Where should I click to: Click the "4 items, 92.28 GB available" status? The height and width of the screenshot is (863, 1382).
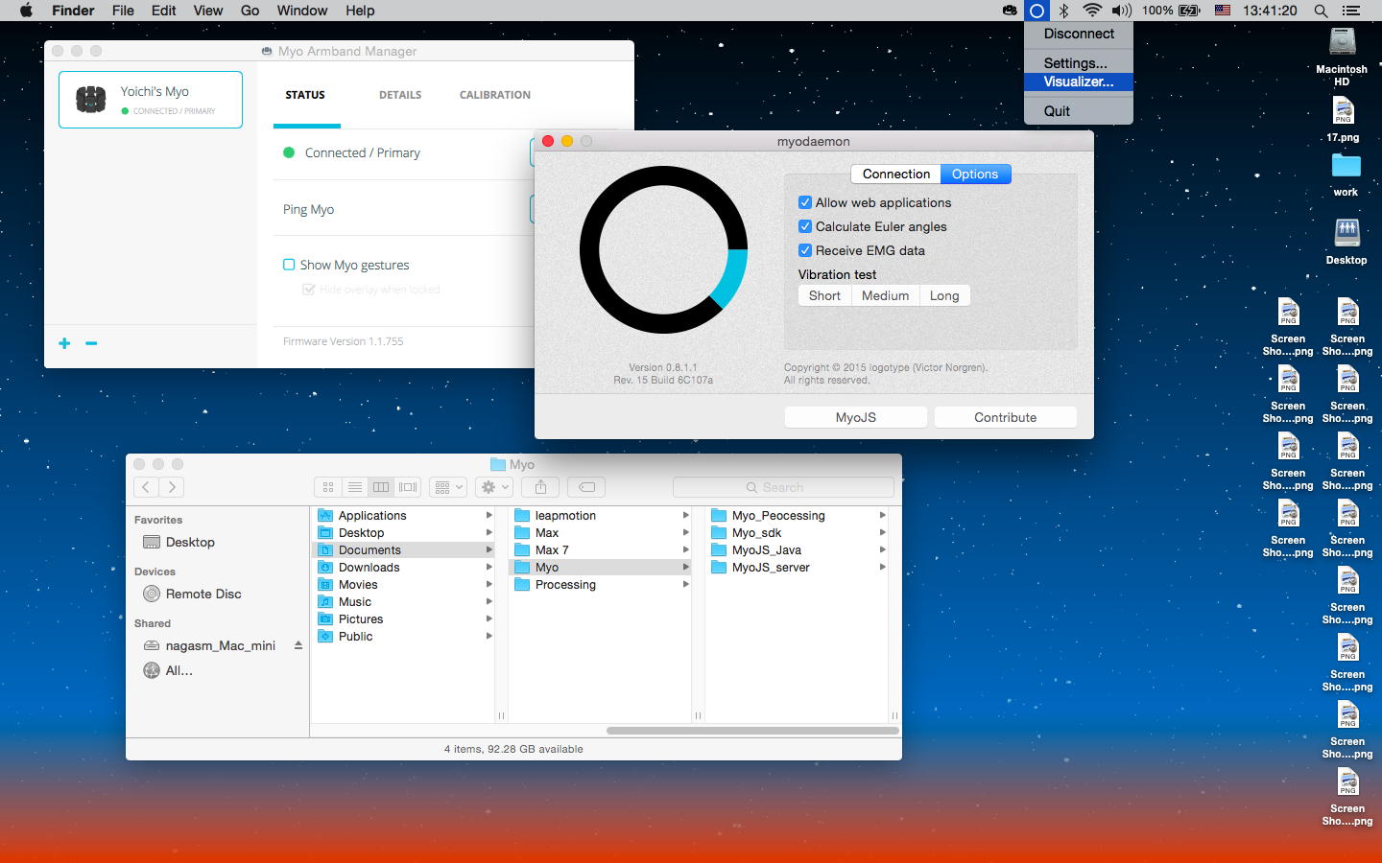pyautogui.click(x=513, y=749)
